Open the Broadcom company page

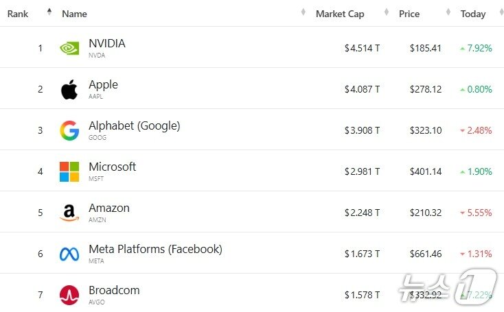pyautogui.click(x=114, y=291)
